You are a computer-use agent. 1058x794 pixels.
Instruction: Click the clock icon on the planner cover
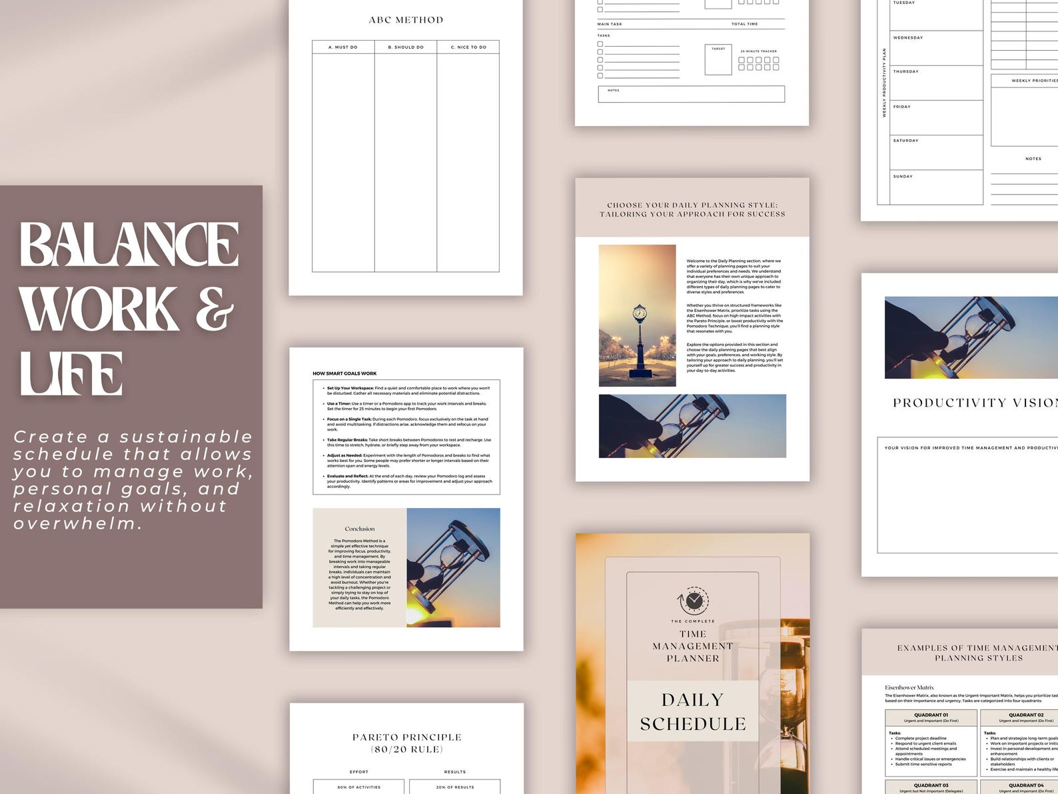click(693, 601)
